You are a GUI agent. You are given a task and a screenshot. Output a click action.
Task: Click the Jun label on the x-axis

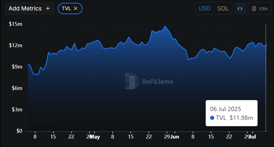(174, 137)
